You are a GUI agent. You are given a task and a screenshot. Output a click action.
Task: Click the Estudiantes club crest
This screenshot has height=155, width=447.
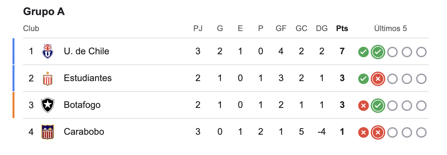pyautogui.click(x=48, y=78)
